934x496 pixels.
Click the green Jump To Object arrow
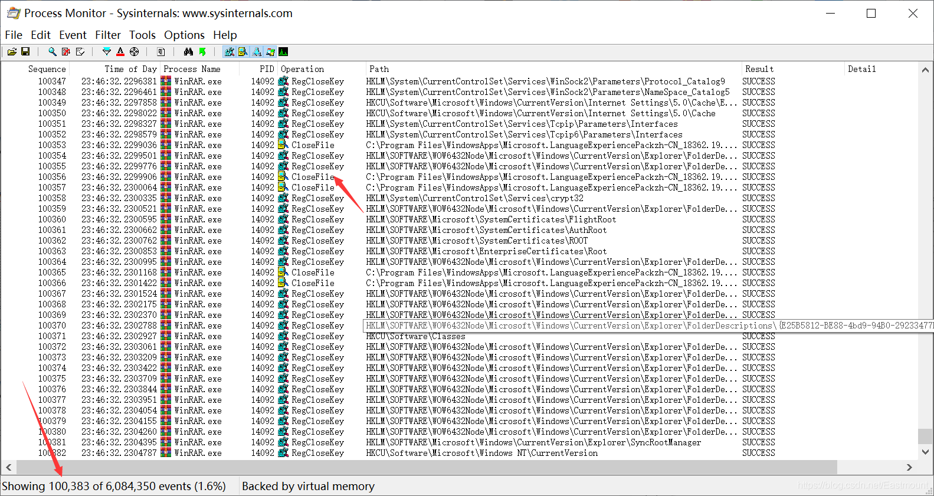(202, 52)
